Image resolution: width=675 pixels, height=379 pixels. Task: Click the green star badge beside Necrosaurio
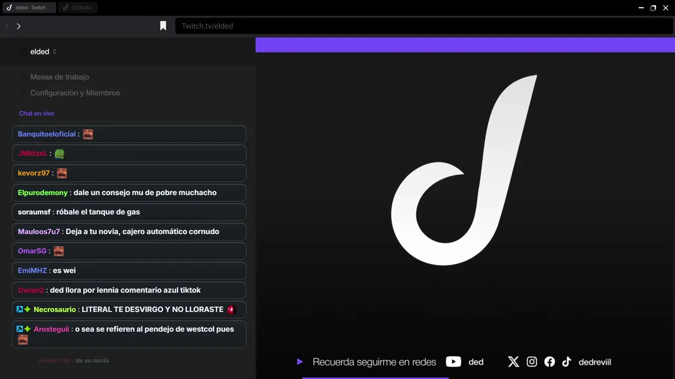(27, 310)
